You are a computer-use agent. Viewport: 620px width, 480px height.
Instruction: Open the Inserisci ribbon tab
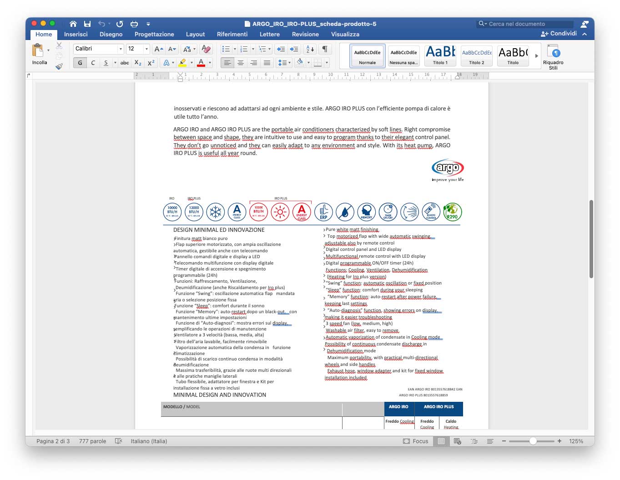[76, 34]
